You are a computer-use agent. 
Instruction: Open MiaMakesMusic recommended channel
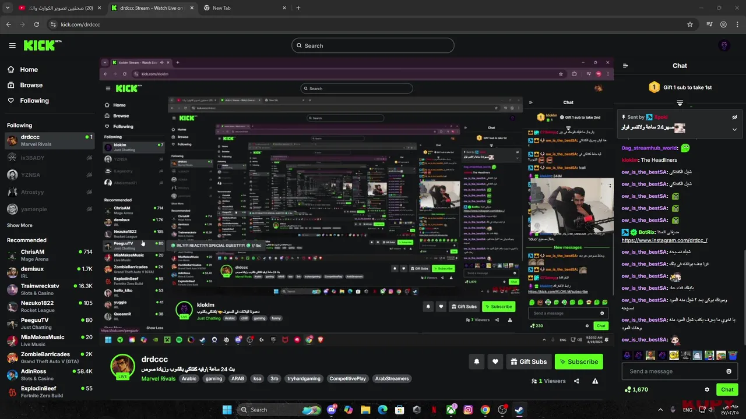click(x=50, y=340)
